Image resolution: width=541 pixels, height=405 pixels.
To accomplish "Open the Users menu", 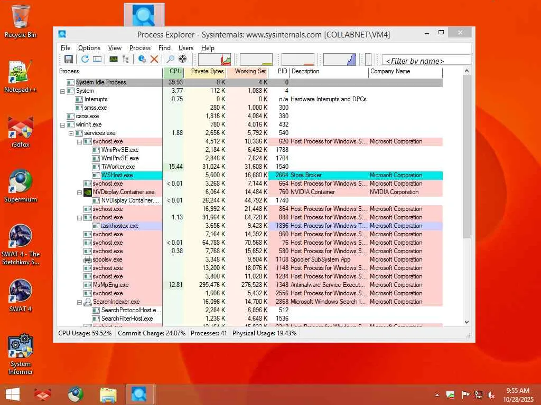I will [185, 48].
